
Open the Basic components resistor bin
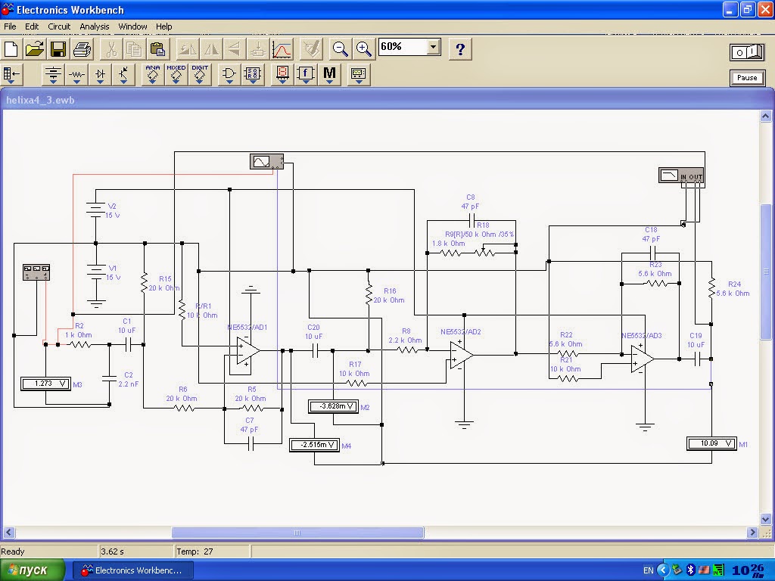pyautogui.click(x=76, y=74)
